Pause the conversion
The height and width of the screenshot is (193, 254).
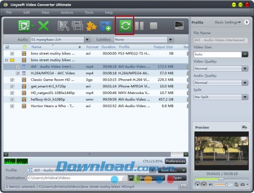(x=140, y=26)
